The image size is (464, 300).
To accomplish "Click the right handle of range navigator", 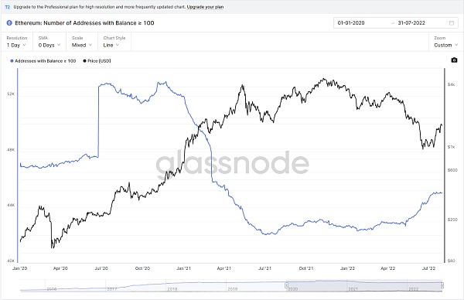I will 442,285.
